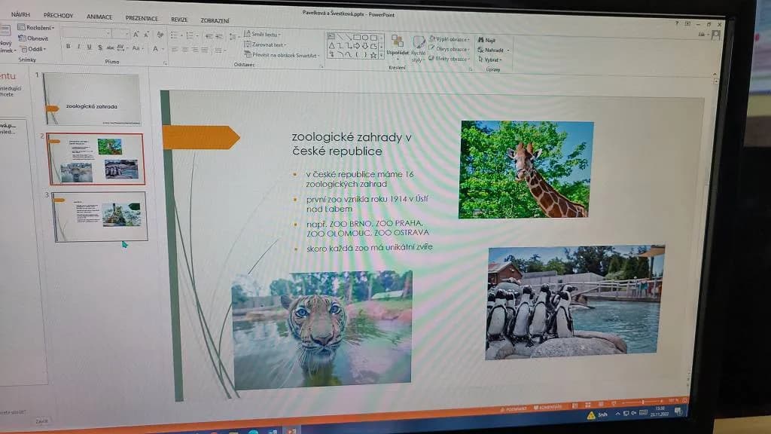Open the Písmo font dialog launcher
The image size is (771, 434).
[165, 63]
